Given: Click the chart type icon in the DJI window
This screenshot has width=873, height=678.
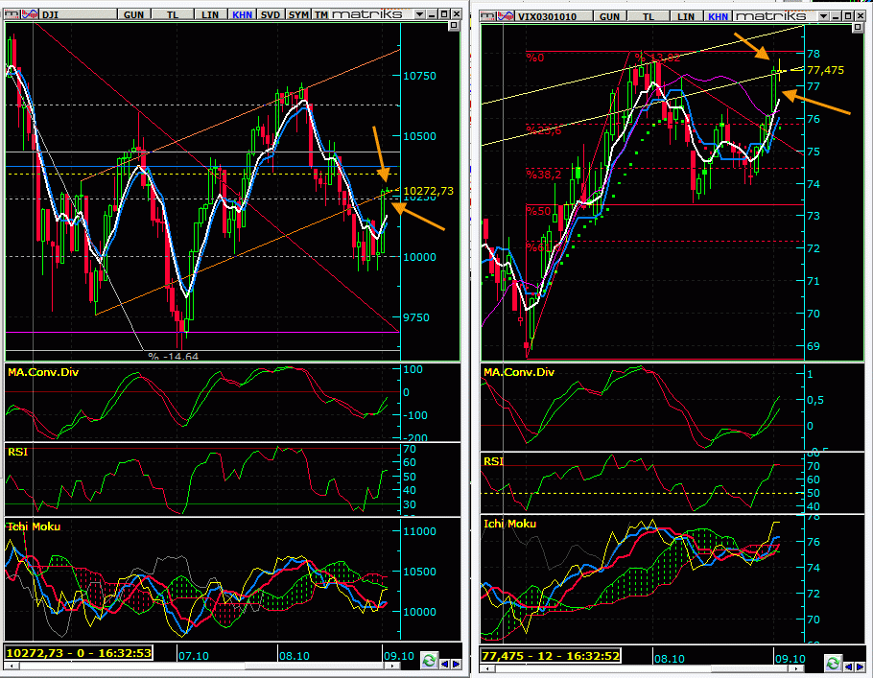Looking at the screenshot, I should [x=10, y=15].
